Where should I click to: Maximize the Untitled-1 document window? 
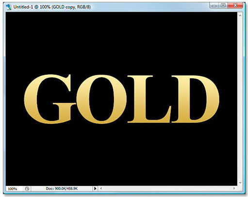click(223, 6)
